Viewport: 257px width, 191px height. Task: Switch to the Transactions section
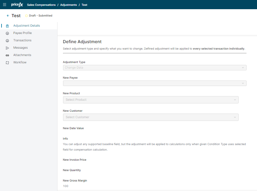22,40
